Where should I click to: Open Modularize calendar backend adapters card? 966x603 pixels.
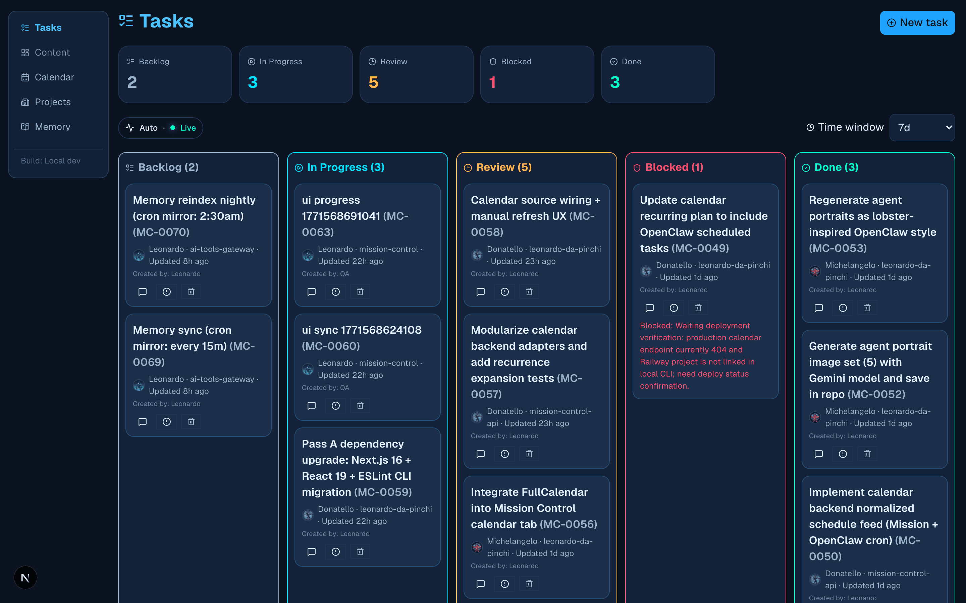click(529, 362)
